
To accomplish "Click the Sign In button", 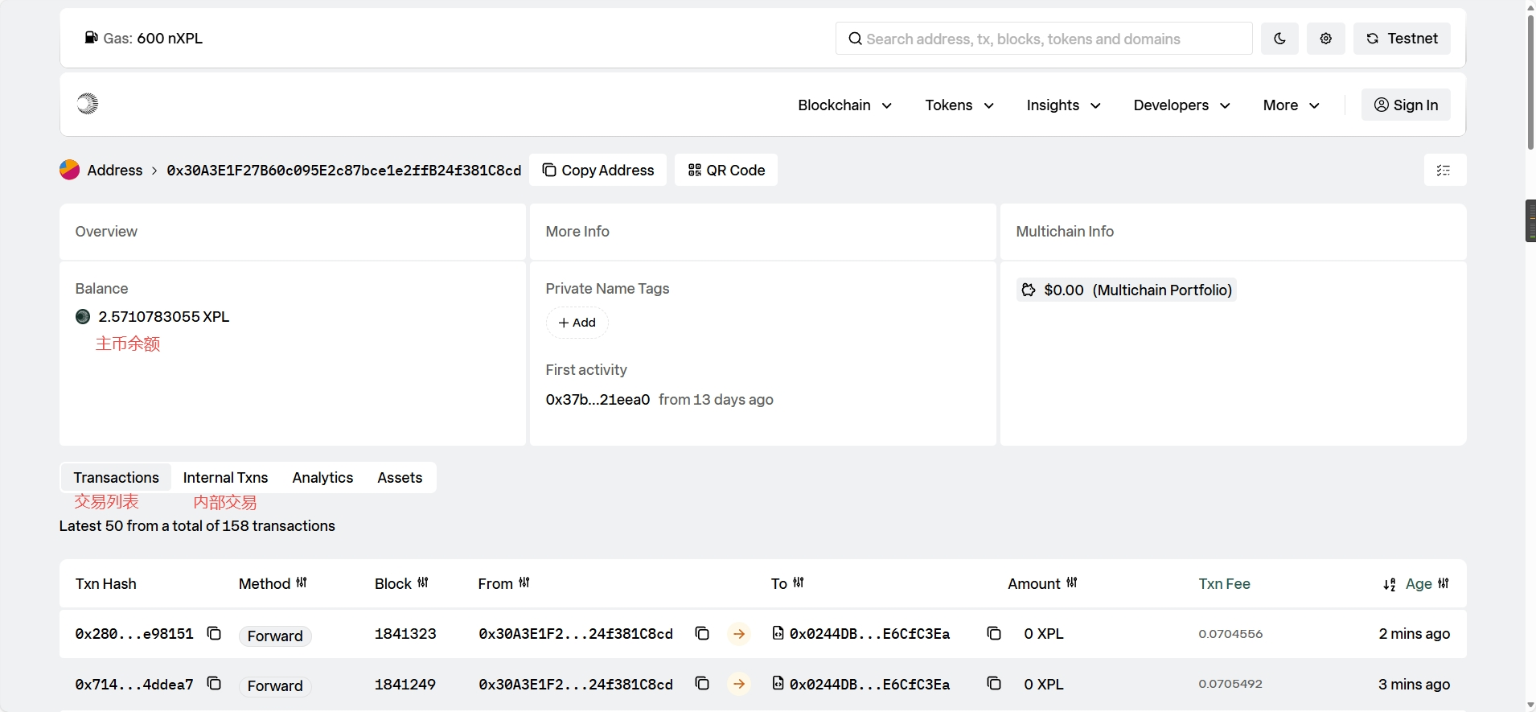I will click(1406, 105).
